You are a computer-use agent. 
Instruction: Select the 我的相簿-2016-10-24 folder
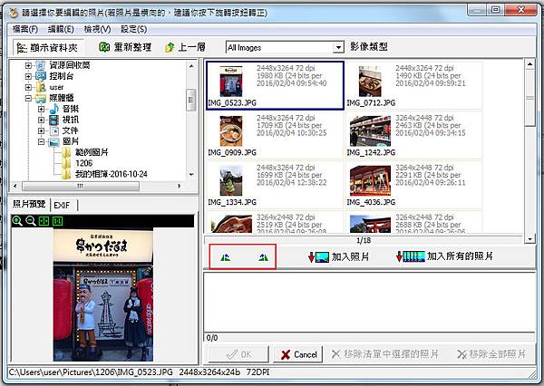[111, 174]
